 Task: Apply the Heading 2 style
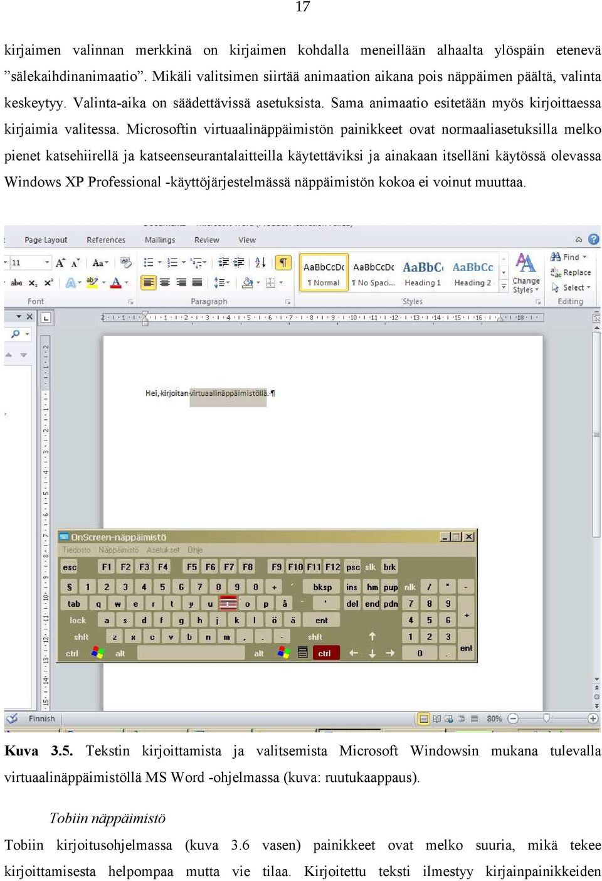tap(473, 274)
